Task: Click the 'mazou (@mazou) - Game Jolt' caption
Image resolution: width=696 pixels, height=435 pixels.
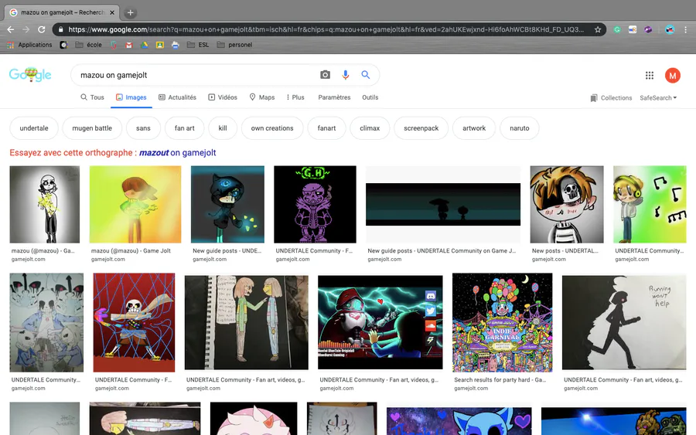Action: coord(131,251)
